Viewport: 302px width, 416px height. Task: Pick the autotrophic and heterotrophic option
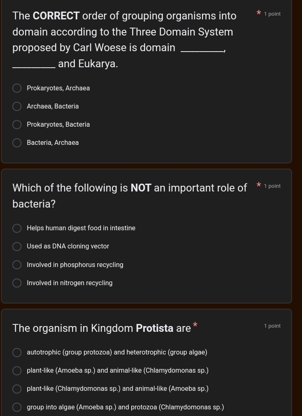17,352
